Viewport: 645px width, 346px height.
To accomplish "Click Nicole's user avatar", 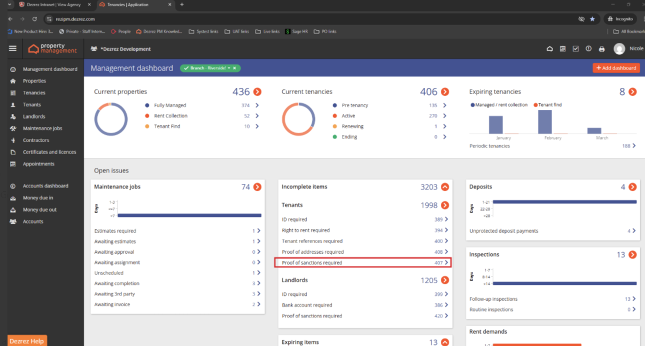I will point(619,49).
